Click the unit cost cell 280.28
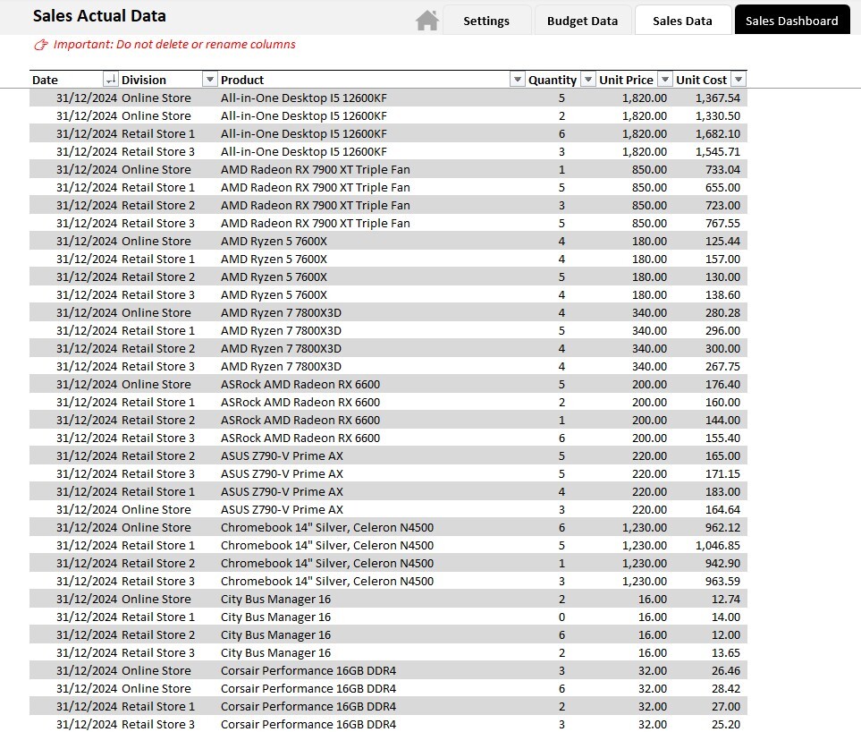 coord(722,312)
